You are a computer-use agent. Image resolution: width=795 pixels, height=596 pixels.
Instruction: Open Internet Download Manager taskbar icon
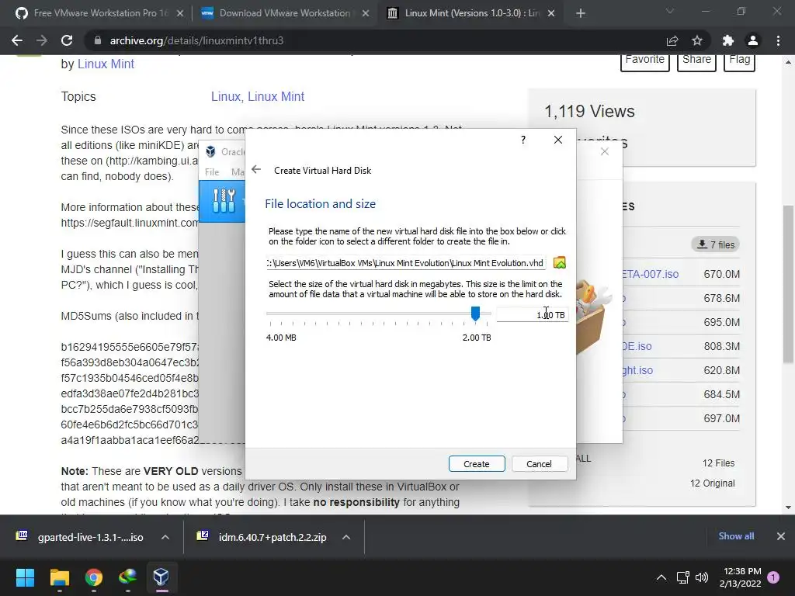coord(128,577)
